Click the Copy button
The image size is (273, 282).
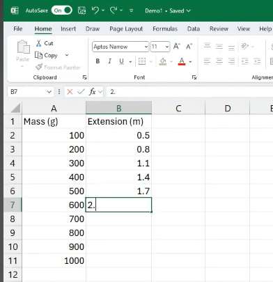(x=46, y=55)
